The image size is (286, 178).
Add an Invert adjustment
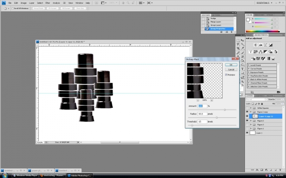point(253,58)
